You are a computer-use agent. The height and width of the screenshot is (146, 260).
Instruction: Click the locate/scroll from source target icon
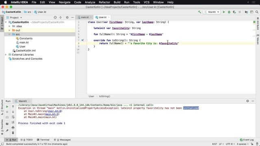click(x=55, y=17)
